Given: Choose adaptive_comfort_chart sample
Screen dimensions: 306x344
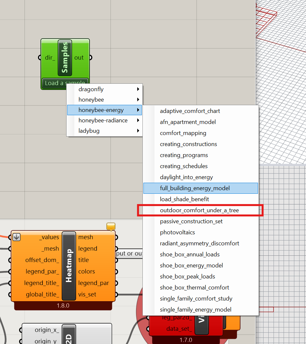Looking at the screenshot, I should 201,111.
